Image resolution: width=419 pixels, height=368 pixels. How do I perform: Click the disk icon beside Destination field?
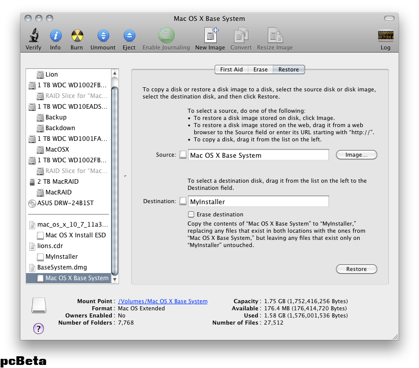click(x=183, y=201)
